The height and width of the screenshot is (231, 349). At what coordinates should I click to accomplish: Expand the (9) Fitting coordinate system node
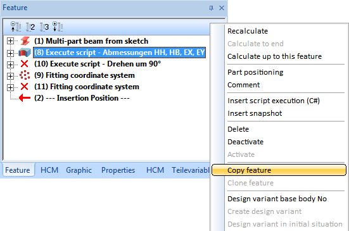tap(10, 76)
